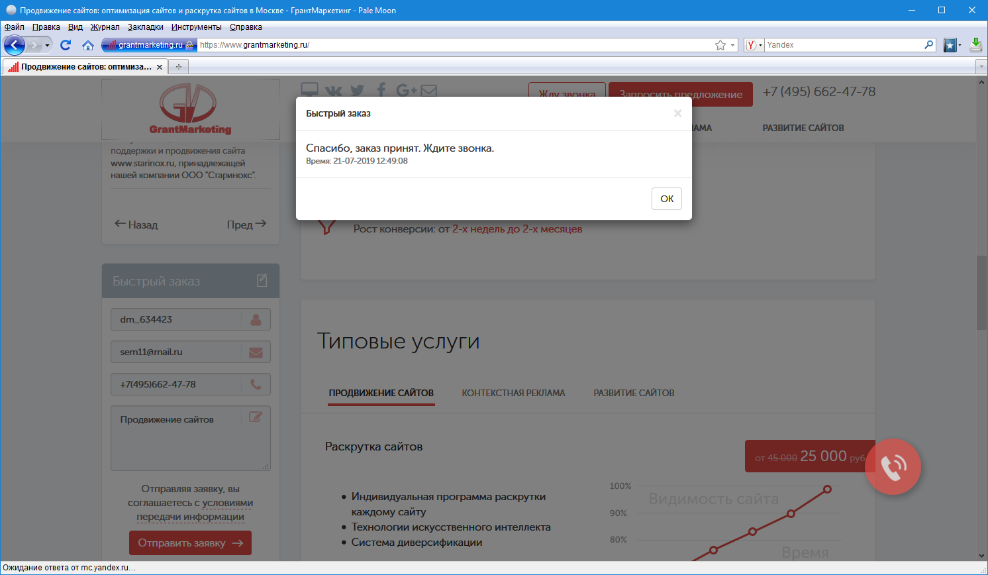This screenshot has height=575, width=988.
Task: Open the Инструменты menu
Action: point(197,27)
